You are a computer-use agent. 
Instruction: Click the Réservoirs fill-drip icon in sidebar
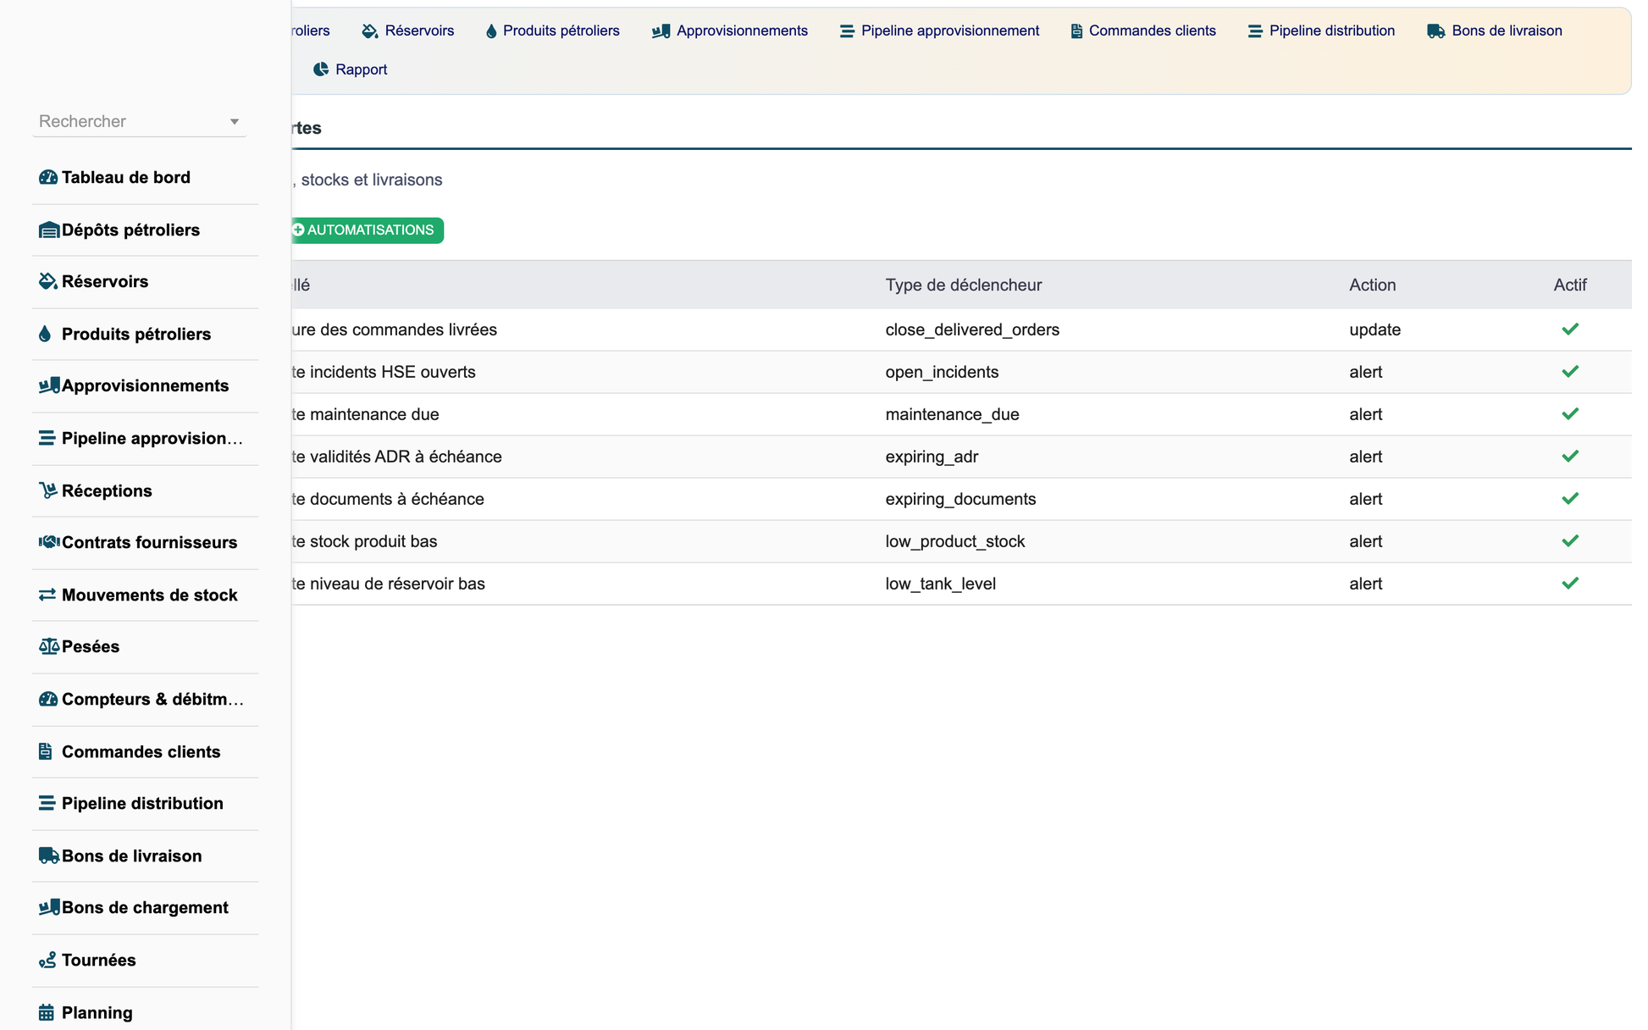pos(48,281)
